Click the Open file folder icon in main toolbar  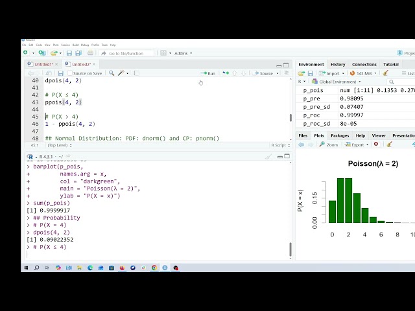(54, 53)
